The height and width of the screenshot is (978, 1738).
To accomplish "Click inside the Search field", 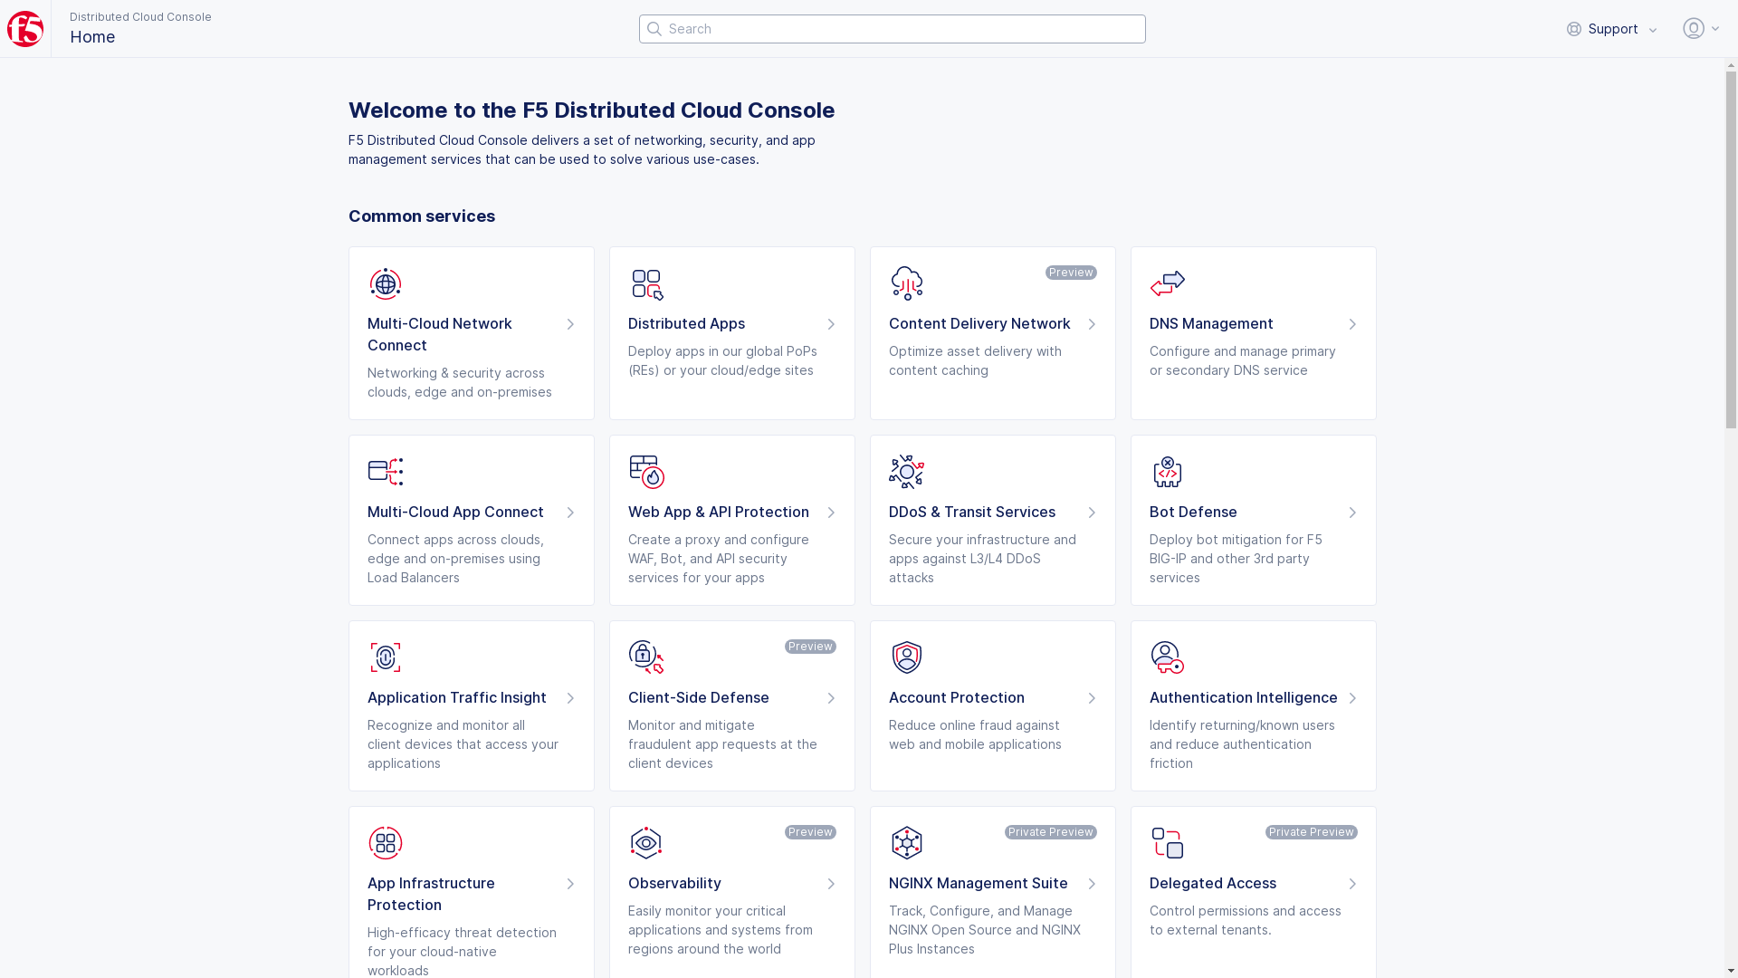I will [x=892, y=28].
